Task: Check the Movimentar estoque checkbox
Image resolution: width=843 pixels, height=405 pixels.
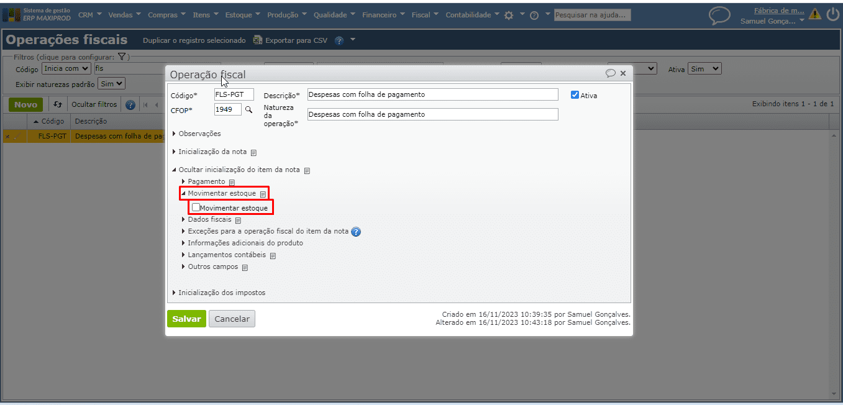Action: (x=196, y=207)
